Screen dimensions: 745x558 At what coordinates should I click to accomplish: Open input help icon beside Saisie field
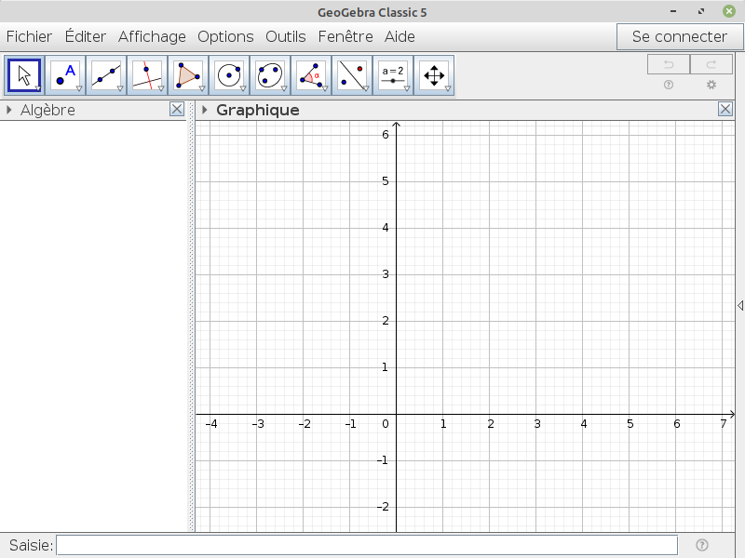(702, 545)
